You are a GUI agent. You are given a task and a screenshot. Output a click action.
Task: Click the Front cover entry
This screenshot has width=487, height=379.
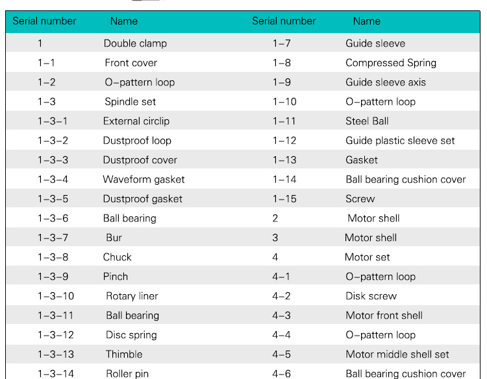(131, 63)
